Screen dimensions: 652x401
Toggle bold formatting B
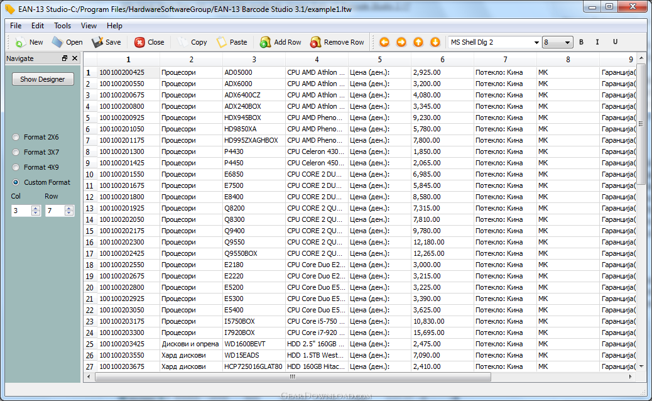[x=581, y=42]
